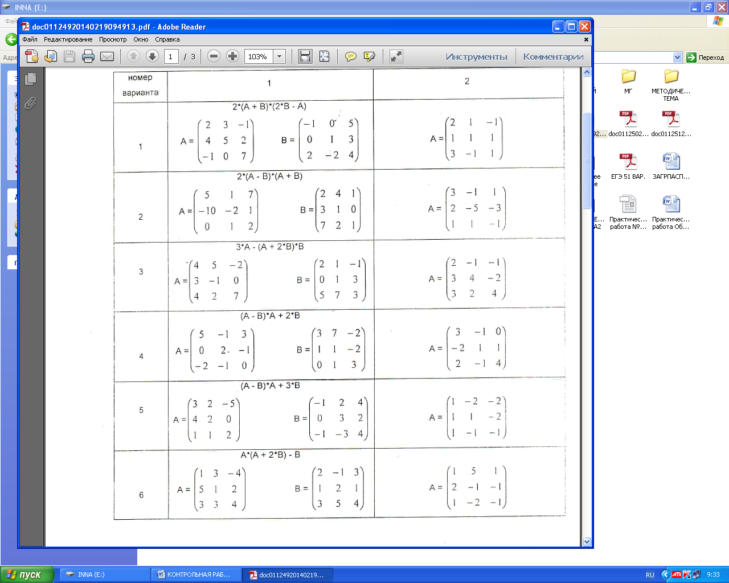The height and width of the screenshot is (583, 729).
Task: Select the Практичес... работа Об... Word file
Action: coord(671,212)
